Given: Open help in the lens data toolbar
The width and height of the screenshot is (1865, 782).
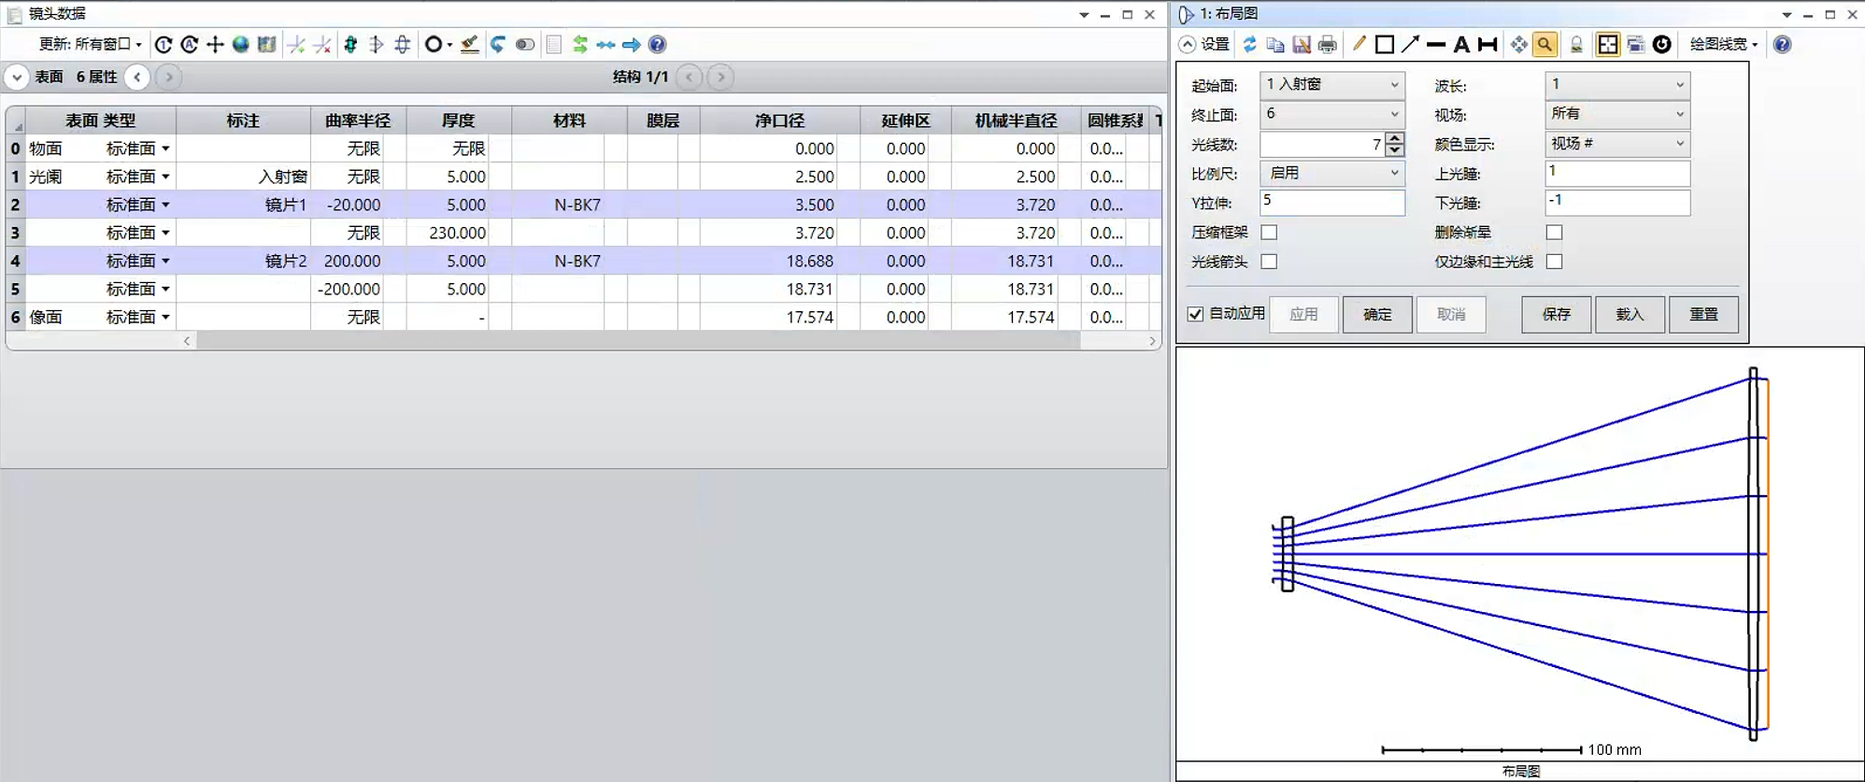Looking at the screenshot, I should point(658,45).
